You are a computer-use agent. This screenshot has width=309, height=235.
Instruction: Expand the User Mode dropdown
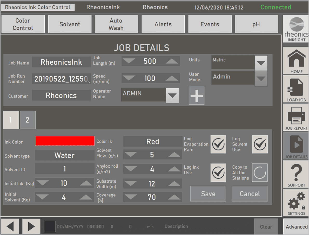coord(261,79)
